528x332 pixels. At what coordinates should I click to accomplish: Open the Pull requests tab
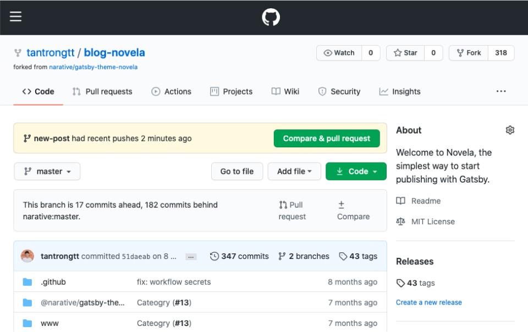(102, 91)
